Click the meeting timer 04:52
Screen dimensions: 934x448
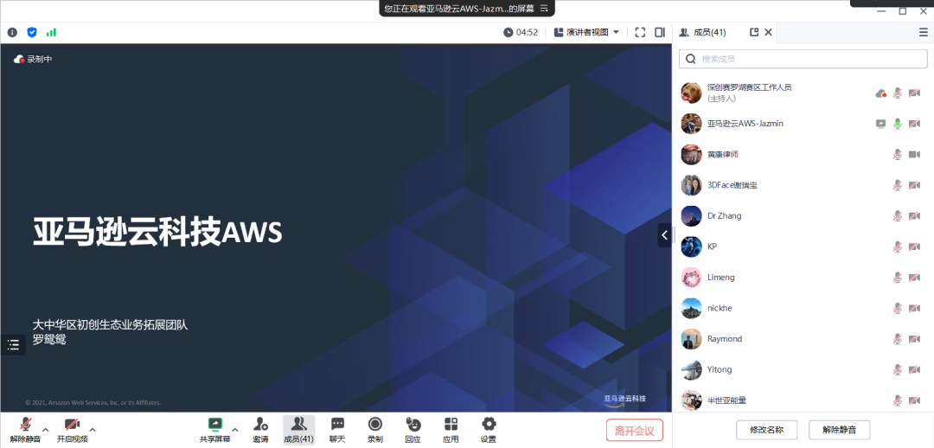(521, 32)
